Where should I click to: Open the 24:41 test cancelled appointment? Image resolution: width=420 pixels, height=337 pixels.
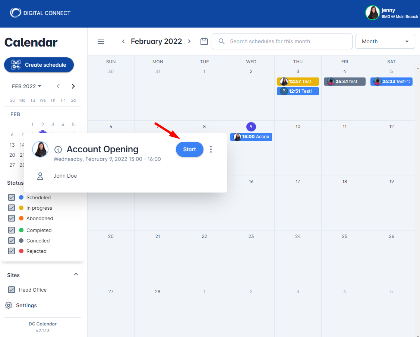344,82
